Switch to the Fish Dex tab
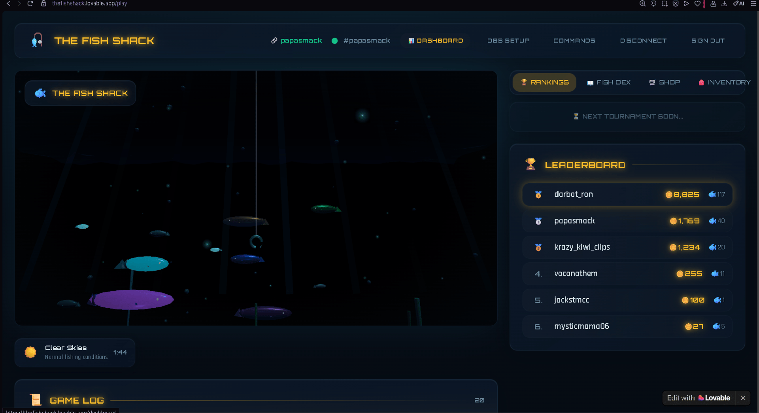This screenshot has width=759, height=413. click(609, 82)
